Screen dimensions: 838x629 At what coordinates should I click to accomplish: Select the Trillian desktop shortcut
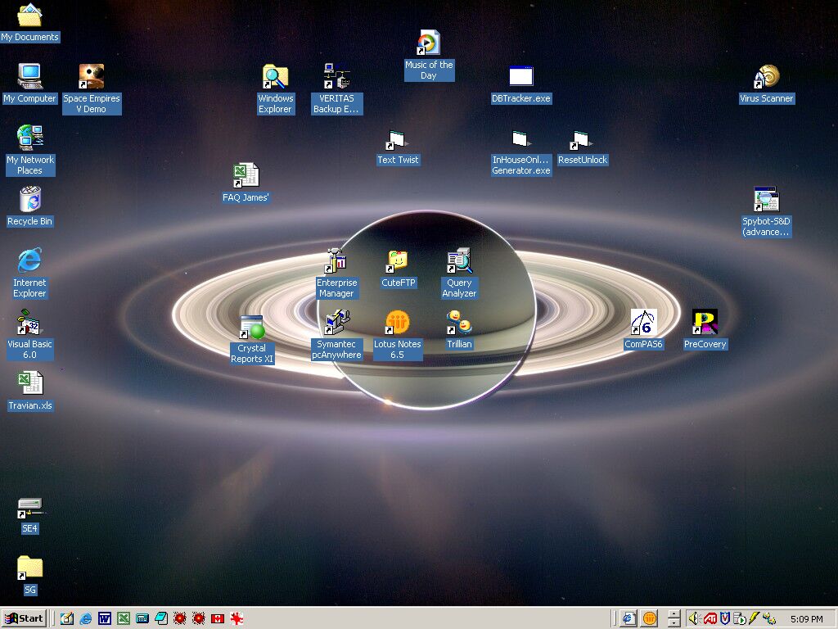459,324
